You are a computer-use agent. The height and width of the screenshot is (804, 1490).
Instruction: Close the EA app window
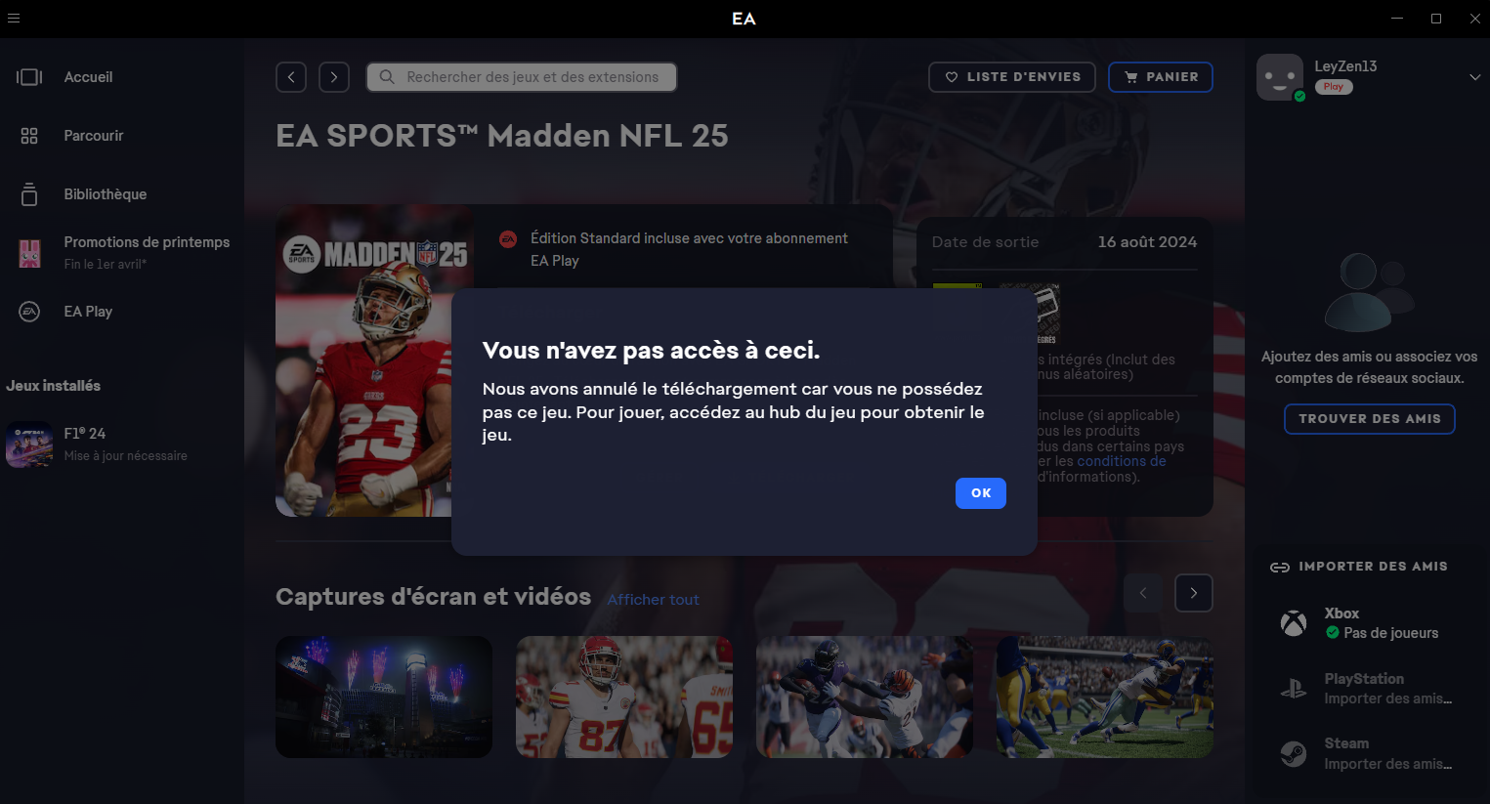pyautogui.click(x=1475, y=19)
